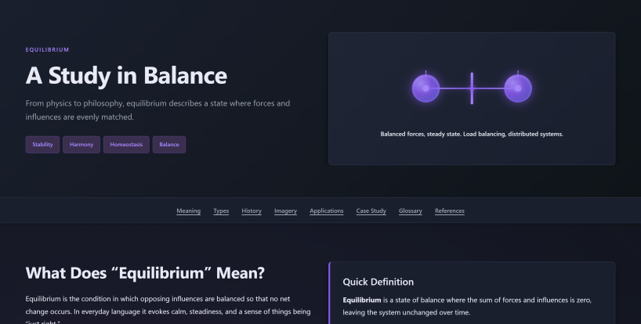Go to the References section
This screenshot has height=324, width=641.
pos(450,211)
